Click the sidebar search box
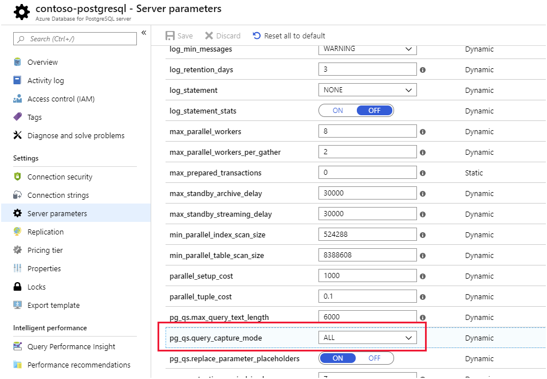This screenshot has width=547, height=379. point(75,39)
